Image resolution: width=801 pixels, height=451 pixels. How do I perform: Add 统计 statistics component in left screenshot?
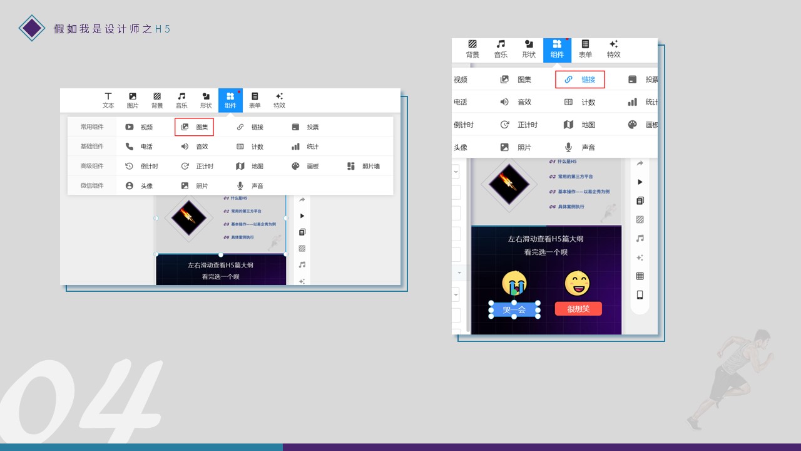305,147
